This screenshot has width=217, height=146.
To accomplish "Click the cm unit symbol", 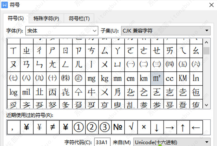I will (x=131, y=78).
